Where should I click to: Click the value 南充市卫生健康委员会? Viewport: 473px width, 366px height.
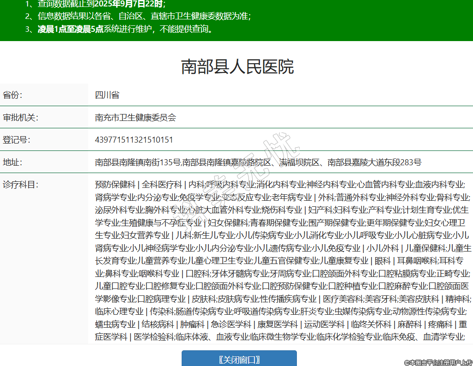pos(136,117)
